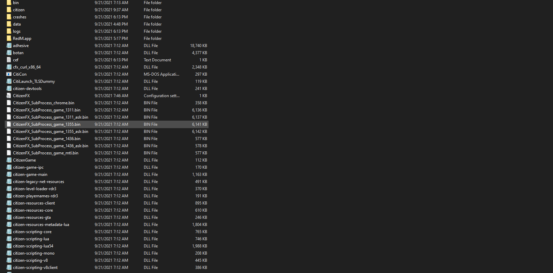This screenshot has height=273, width=553.
Task: Select file name CitizenFX_SubProcess_game_mtl.bin
Action: coord(46,153)
